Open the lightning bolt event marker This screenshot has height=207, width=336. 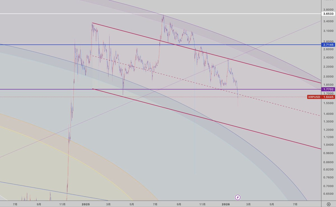(238, 197)
